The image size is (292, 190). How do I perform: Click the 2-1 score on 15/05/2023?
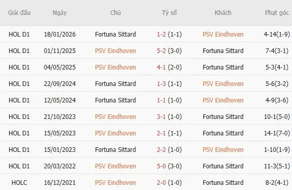coord(161,133)
